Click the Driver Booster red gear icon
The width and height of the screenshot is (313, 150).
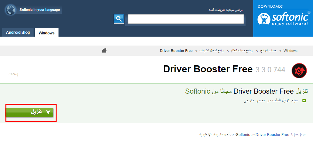(x=299, y=71)
